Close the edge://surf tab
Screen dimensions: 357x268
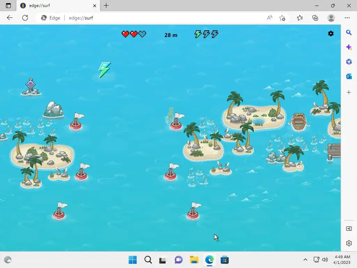[94, 6]
